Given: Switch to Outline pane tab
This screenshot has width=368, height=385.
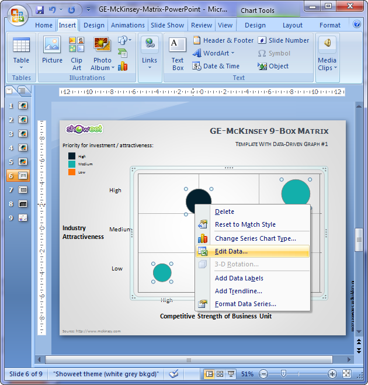Looking at the screenshot, I should 22,91.
